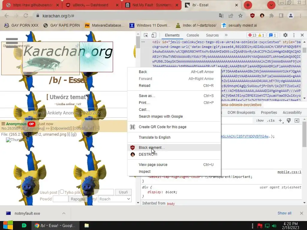Bookmark this page with the star icon

(240, 16)
